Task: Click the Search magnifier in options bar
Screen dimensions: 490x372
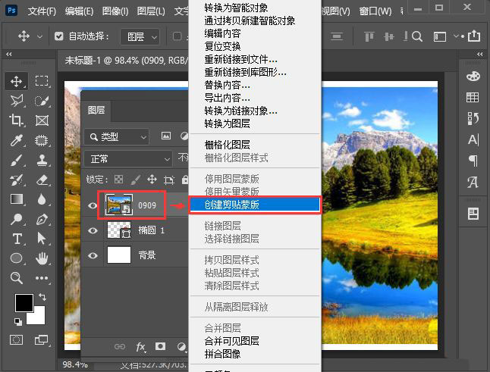Action: 417,36
